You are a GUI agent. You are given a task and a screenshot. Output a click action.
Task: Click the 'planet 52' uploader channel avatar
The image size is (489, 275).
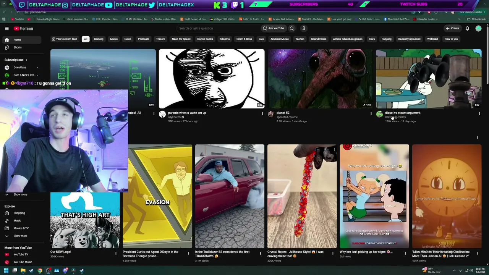click(x=271, y=114)
